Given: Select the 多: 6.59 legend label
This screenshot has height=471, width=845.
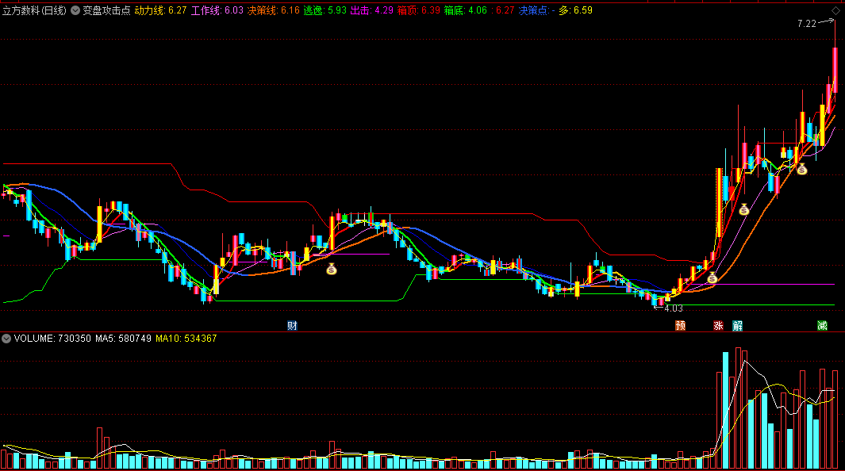Looking at the screenshot, I should [x=575, y=10].
